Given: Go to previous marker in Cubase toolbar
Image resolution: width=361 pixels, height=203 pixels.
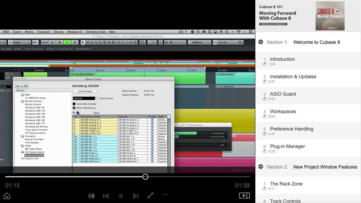Looking at the screenshot, I should (x=43, y=42).
